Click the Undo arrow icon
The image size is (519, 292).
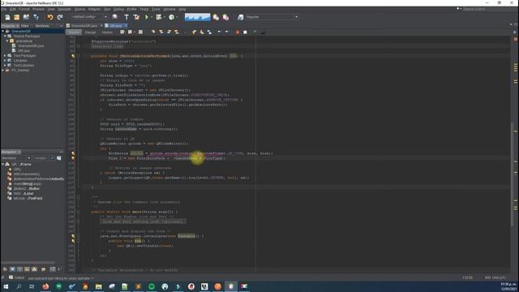(50, 17)
